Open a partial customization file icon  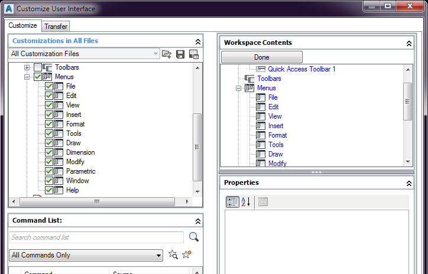(x=167, y=54)
